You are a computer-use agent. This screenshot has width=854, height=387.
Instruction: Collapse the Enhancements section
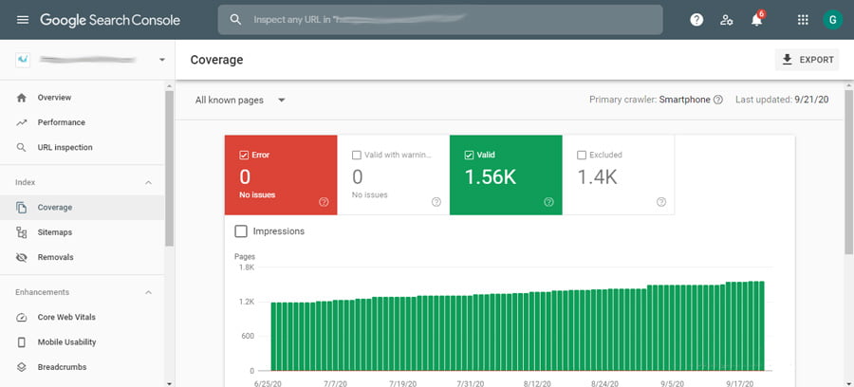click(x=148, y=293)
